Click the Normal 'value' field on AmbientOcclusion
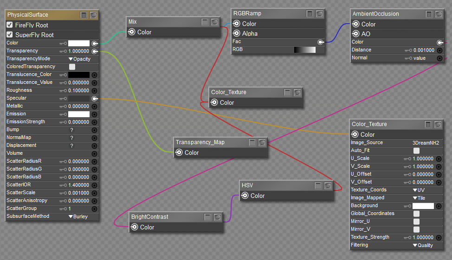 coord(420,58)
